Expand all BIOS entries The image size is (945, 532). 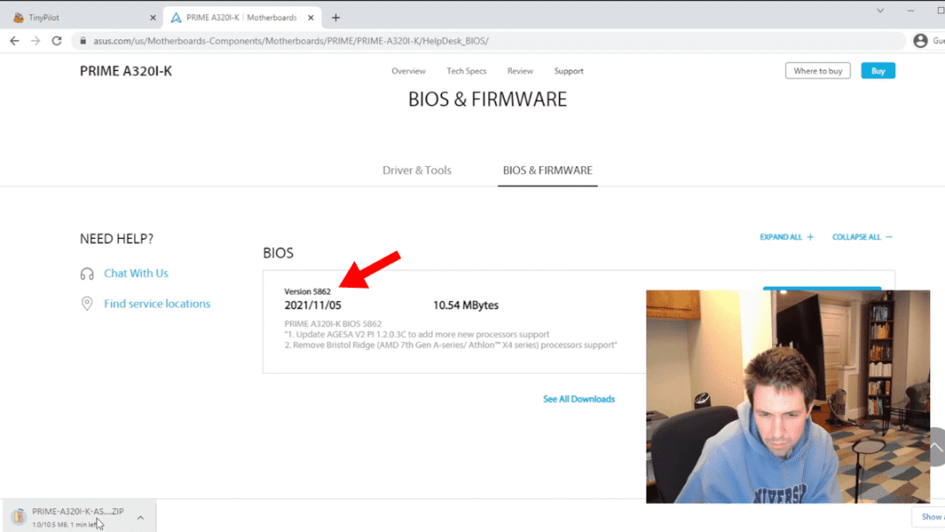pos(786,237)
